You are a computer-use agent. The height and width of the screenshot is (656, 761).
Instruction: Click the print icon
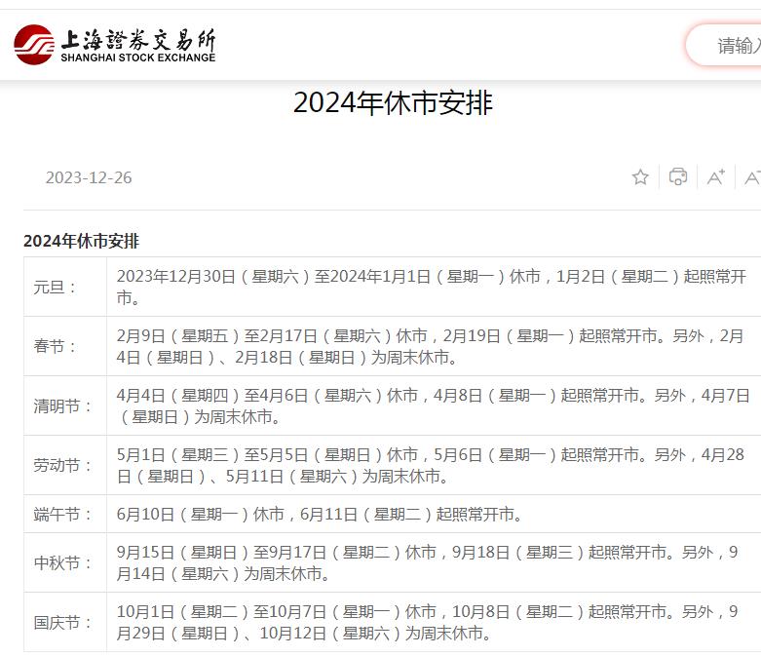click(x=678, y=176)
